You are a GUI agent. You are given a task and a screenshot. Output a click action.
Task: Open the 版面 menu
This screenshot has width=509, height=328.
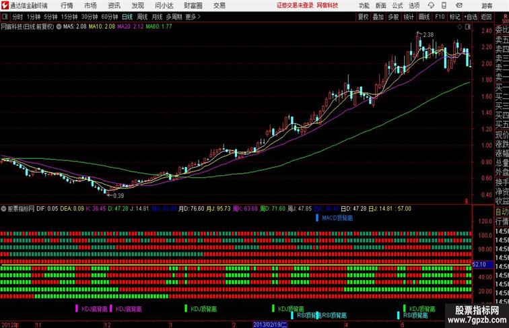pyautogui.click(x=381, y=5)
